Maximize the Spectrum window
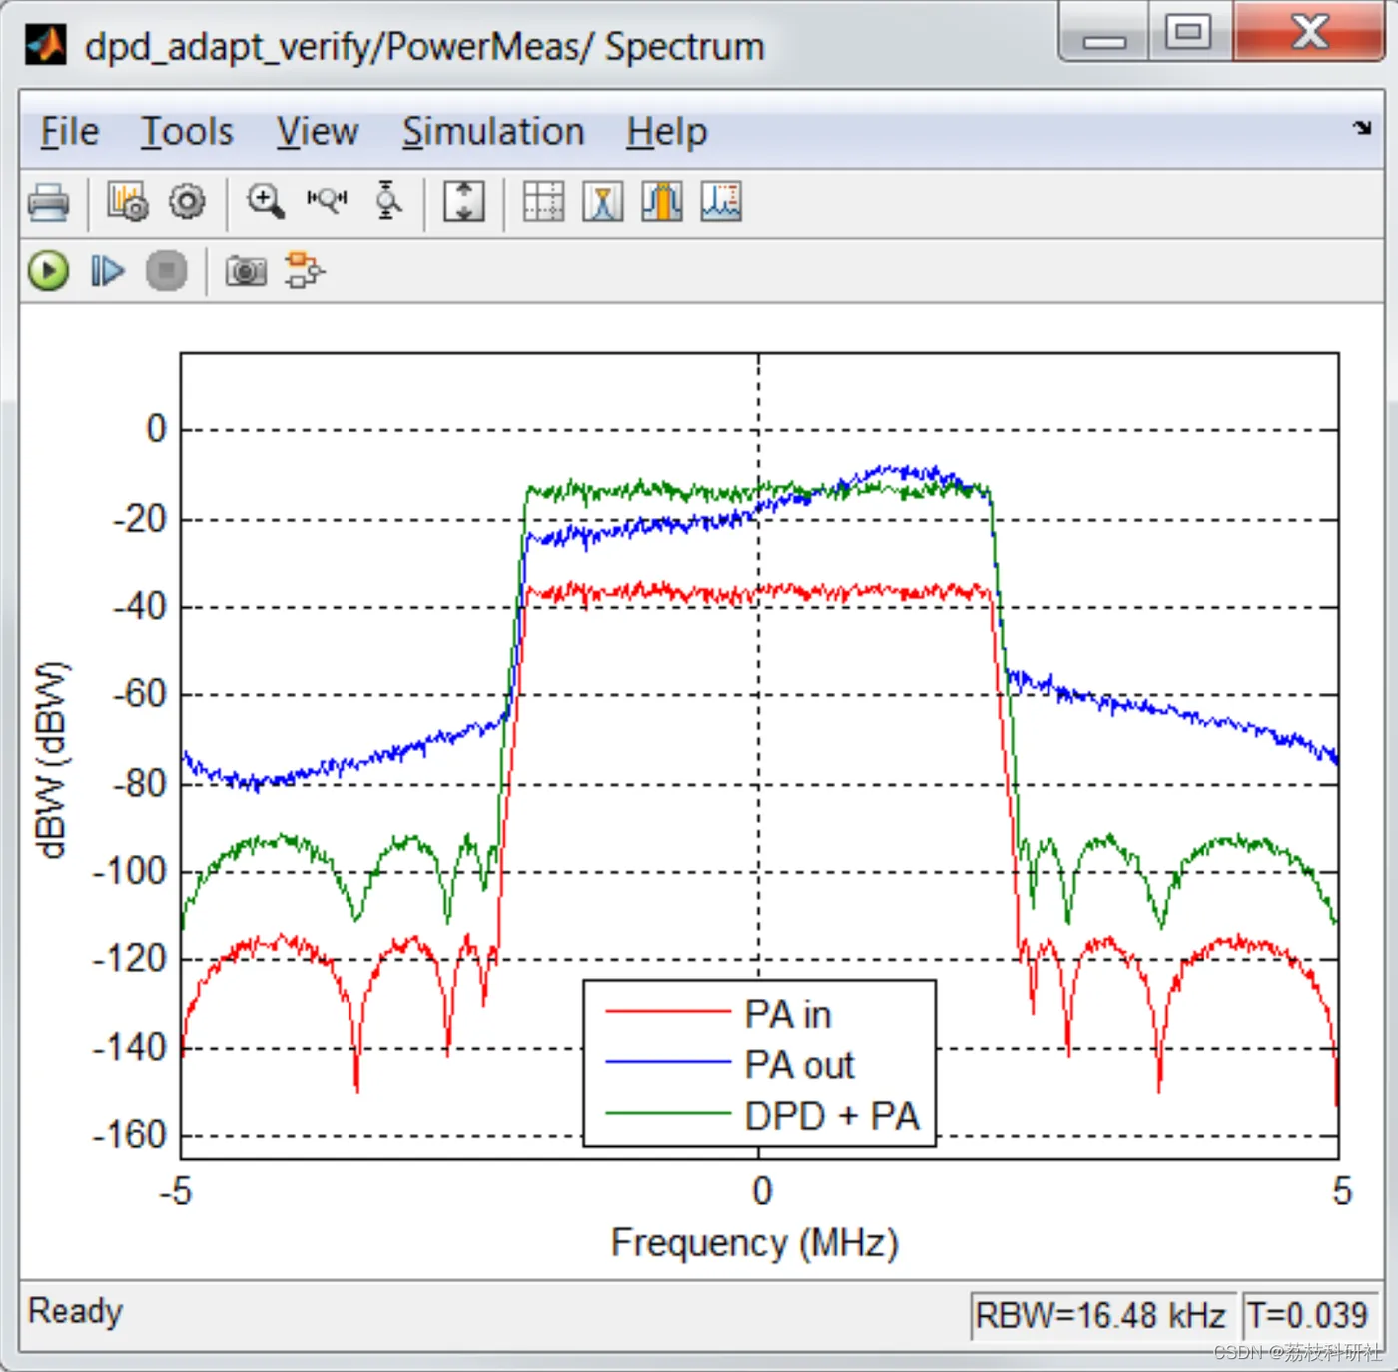Image resolution: width=1398 pixels, height=1372 pixels. (x=1189, y=32)
